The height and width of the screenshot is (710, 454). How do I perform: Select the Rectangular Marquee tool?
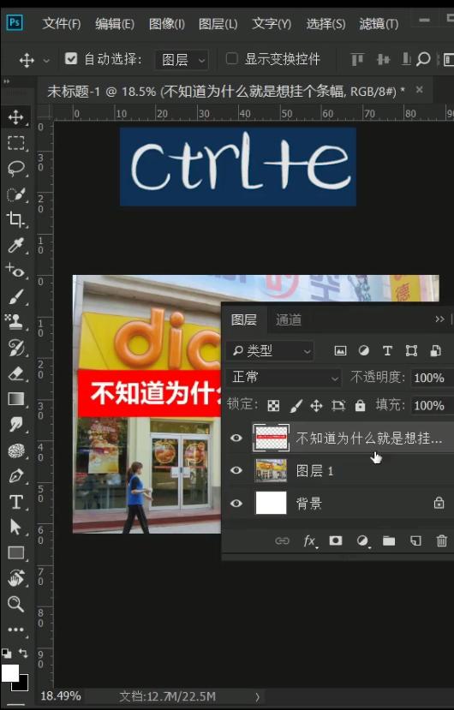click(16, 143)
